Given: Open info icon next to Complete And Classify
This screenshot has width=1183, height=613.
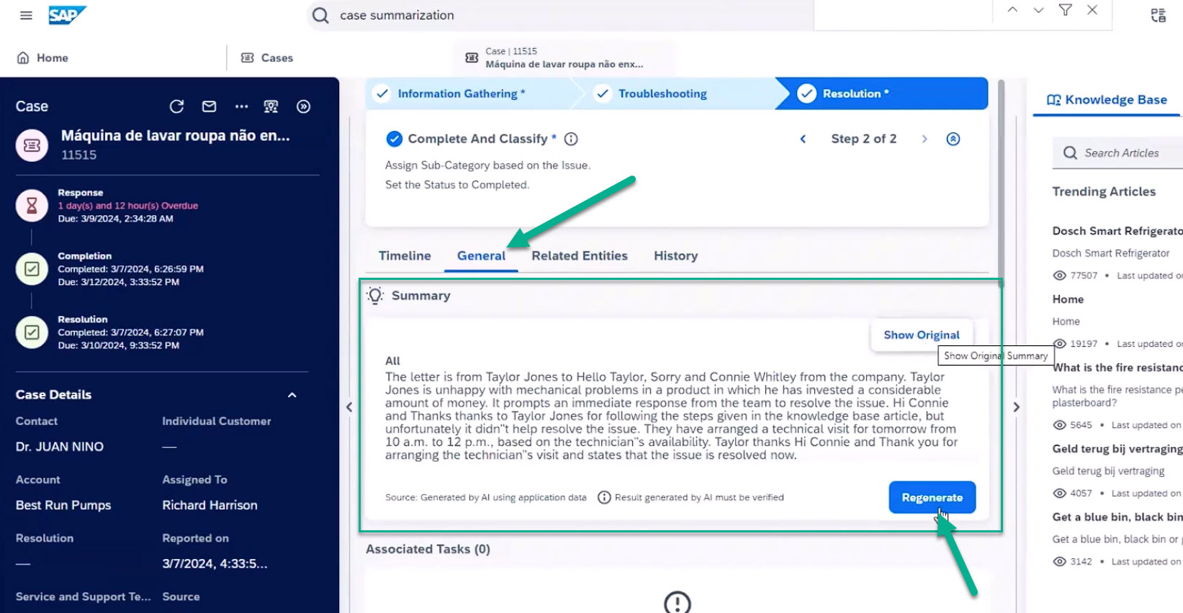Looking at the screenshot, I should pos(571,139).
